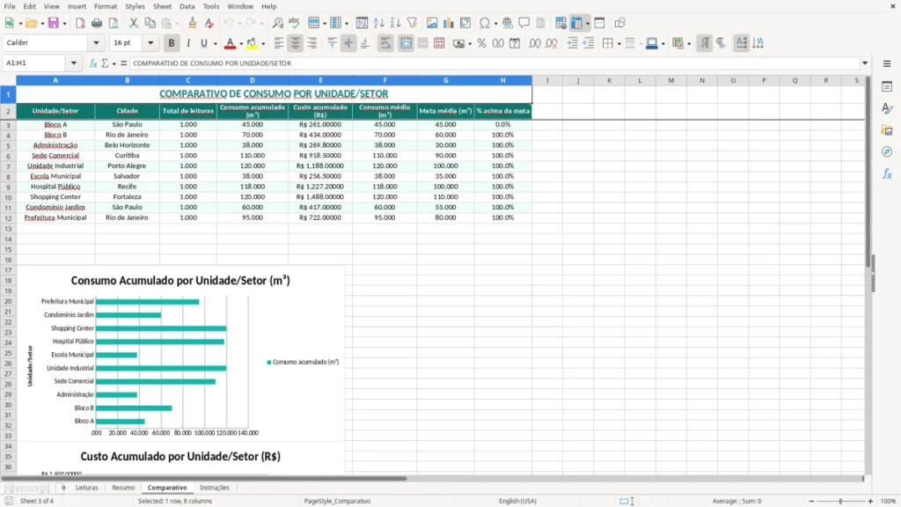
Task: Click the Export as PDF icon
Action: coord(80,23)
